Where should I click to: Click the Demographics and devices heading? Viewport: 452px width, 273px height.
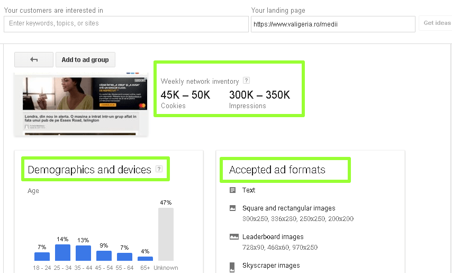89,170
